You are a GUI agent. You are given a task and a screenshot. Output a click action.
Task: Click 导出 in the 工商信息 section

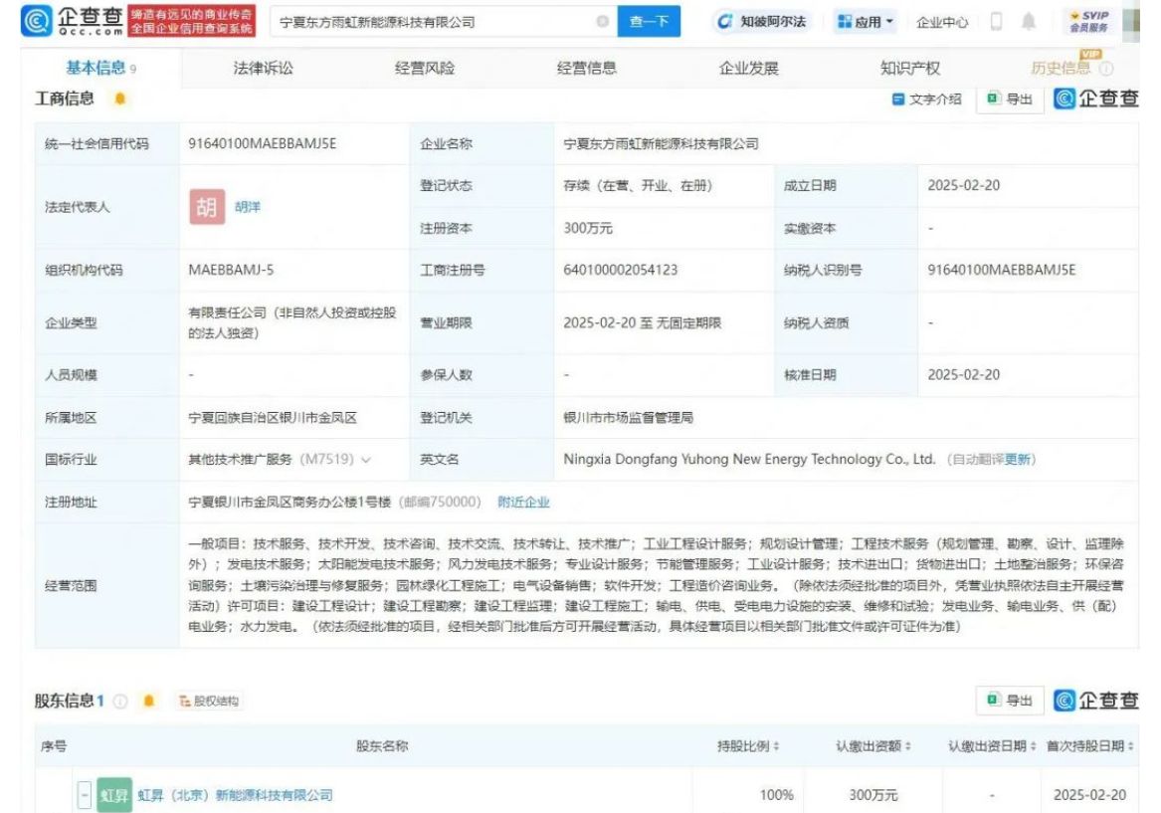1011,99
